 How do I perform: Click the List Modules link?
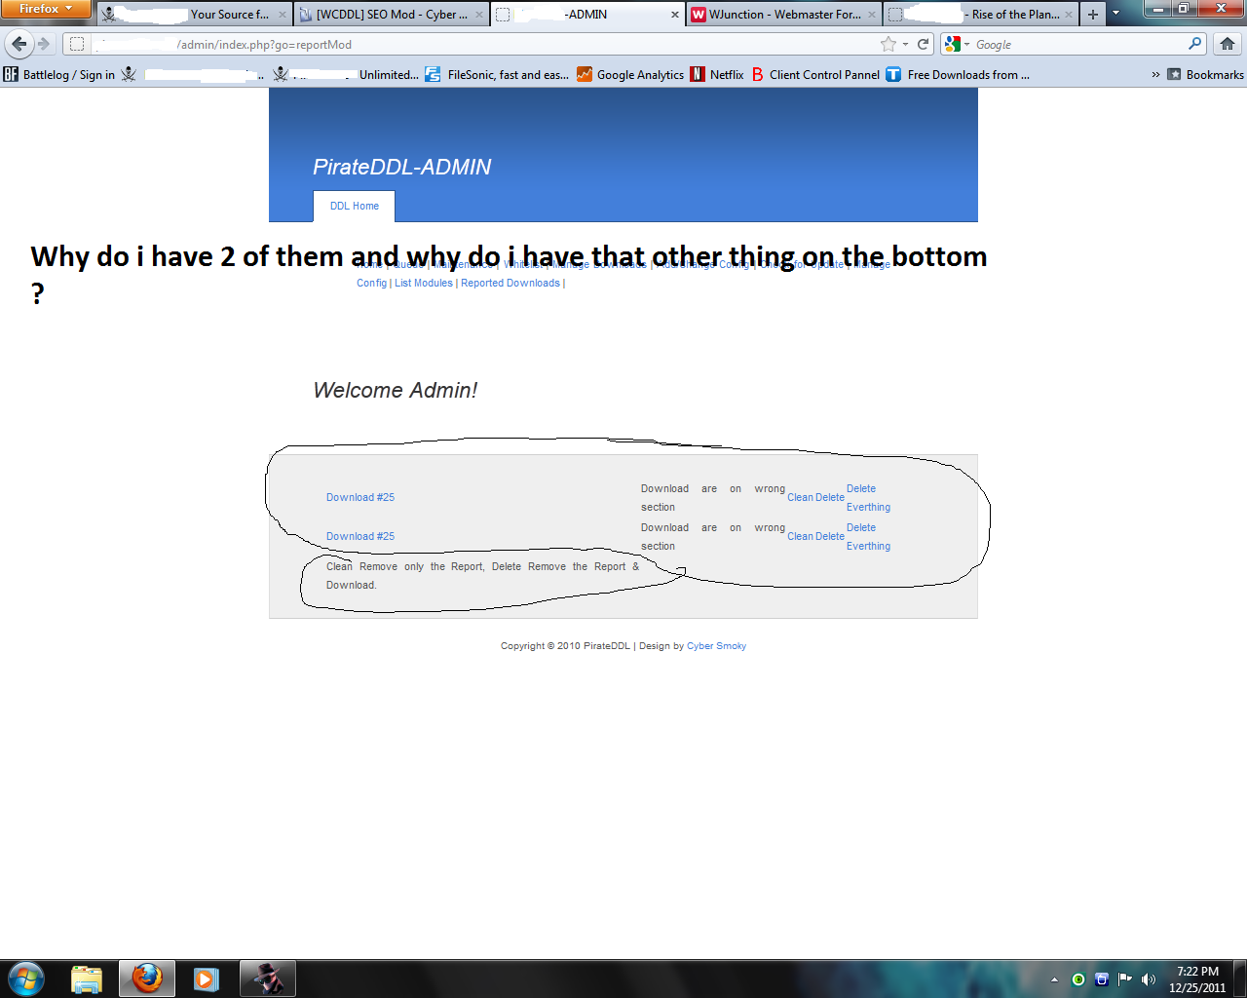(x=424, y=284)
